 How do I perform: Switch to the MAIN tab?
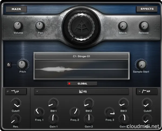pyautogui.click(x=16, y=9)
